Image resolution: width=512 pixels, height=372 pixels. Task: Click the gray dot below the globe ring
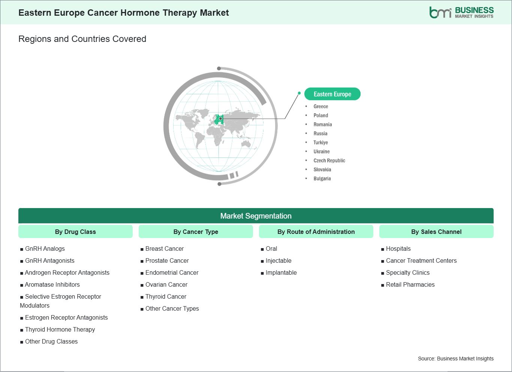coord(219,184)
